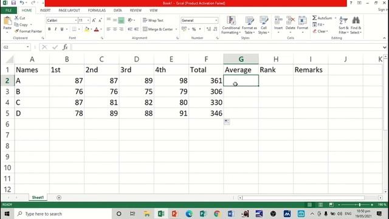The image size is (389, 219).
Task: Switch to Page Layout view in status bar
Action: [x=320, y=204]
